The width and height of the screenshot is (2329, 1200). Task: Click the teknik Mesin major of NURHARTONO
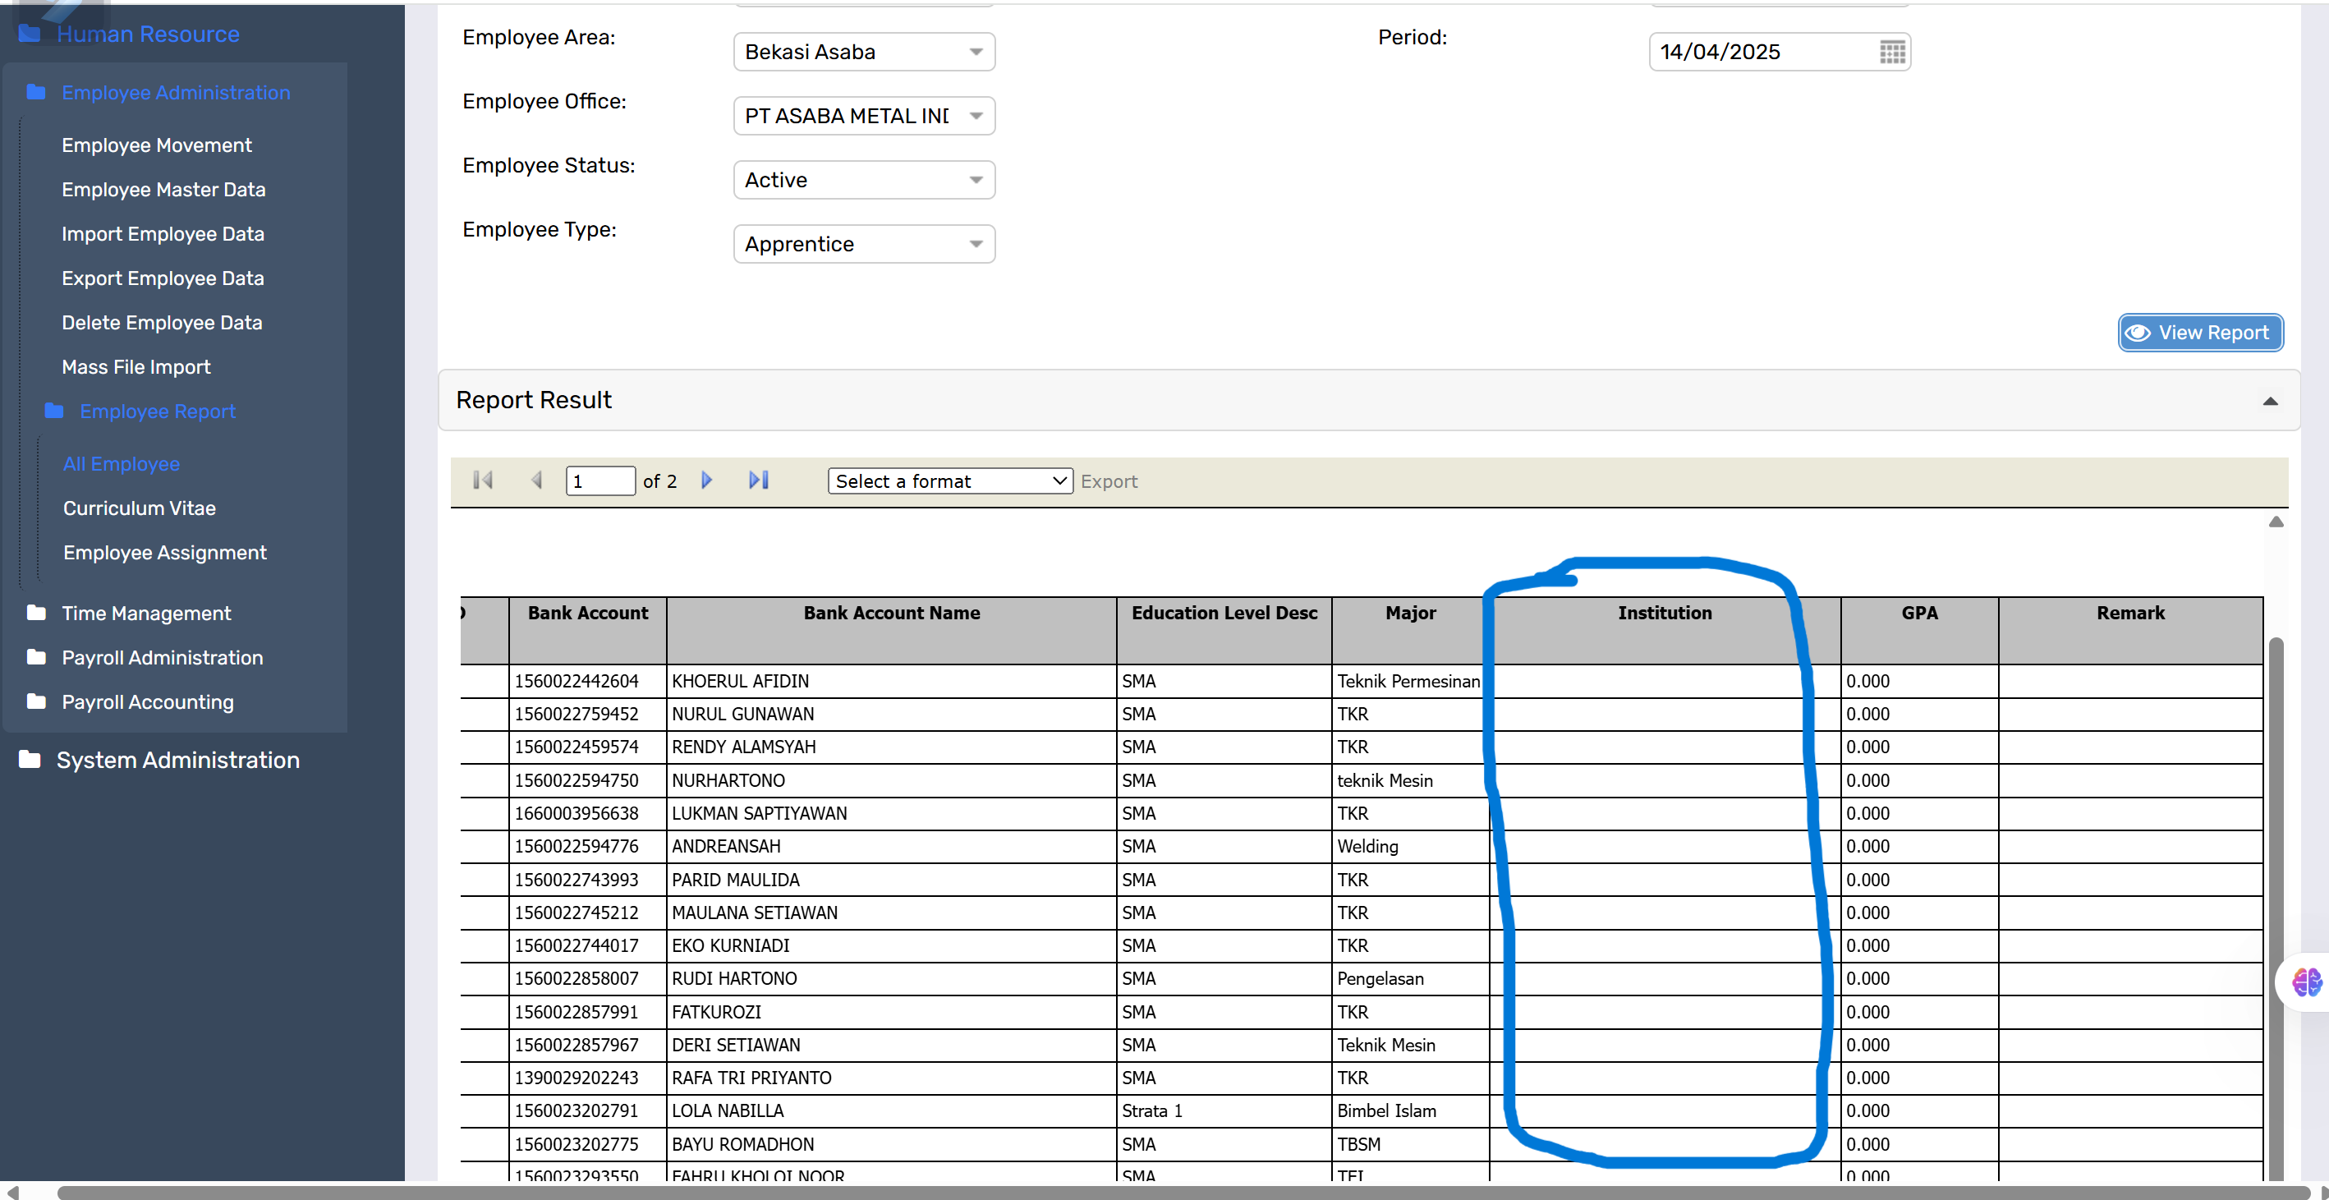tap(1410, 780)
